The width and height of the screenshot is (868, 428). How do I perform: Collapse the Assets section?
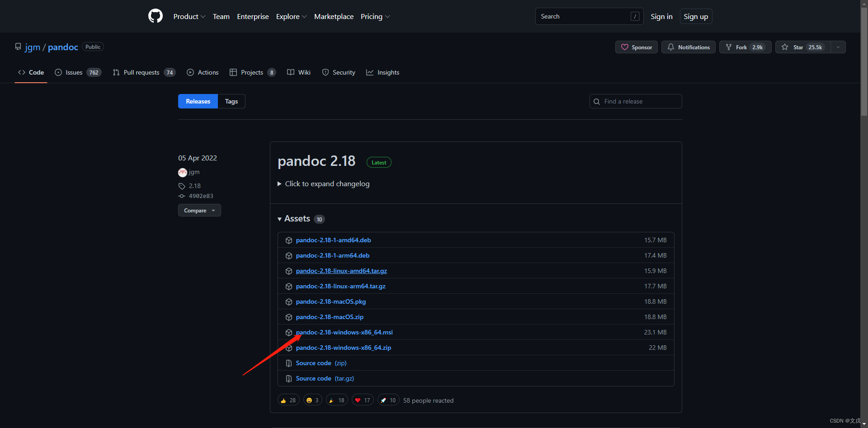click(x=301, y=219)
